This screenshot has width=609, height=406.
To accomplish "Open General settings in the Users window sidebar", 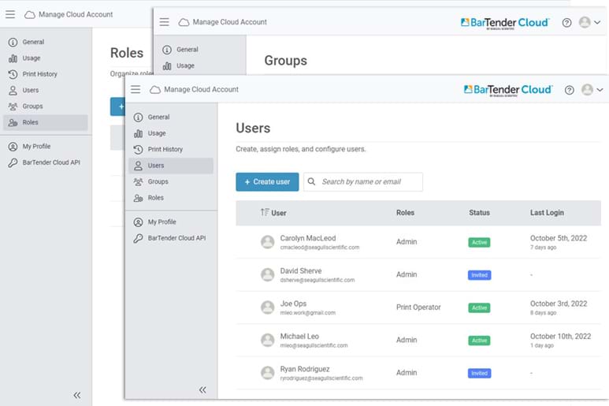I will [x=158, y=117].
